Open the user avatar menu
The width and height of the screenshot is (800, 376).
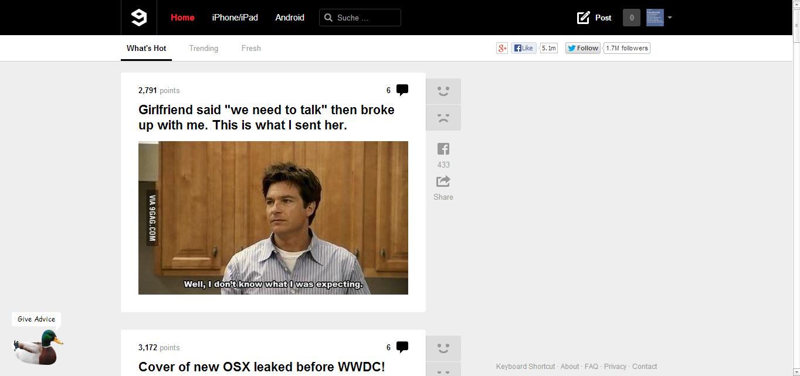(655, 18)
